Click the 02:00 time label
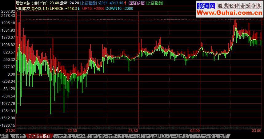264x139 pixels. click(x=195, y=131)
